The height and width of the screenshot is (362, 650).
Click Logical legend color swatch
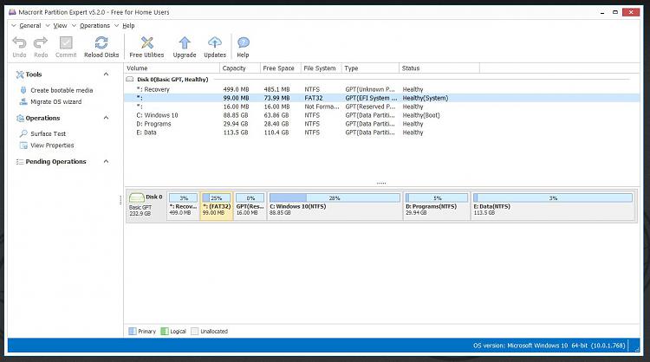pyautogui.click(x=165, y=332)
